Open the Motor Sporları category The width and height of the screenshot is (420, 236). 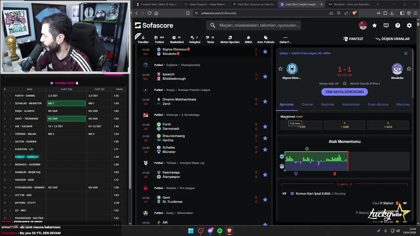point(230,39)
